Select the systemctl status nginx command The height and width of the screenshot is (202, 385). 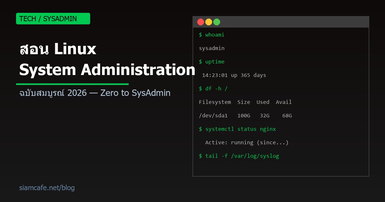[237, 129]
